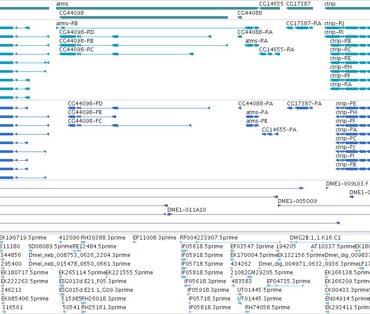
Task: Select transcript ctrip-RC
Action: coord(350,54)
